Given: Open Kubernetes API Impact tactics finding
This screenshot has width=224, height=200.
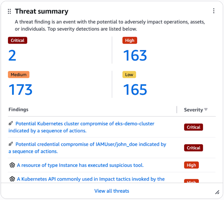Looking at the screenshot, I should 91,179.
